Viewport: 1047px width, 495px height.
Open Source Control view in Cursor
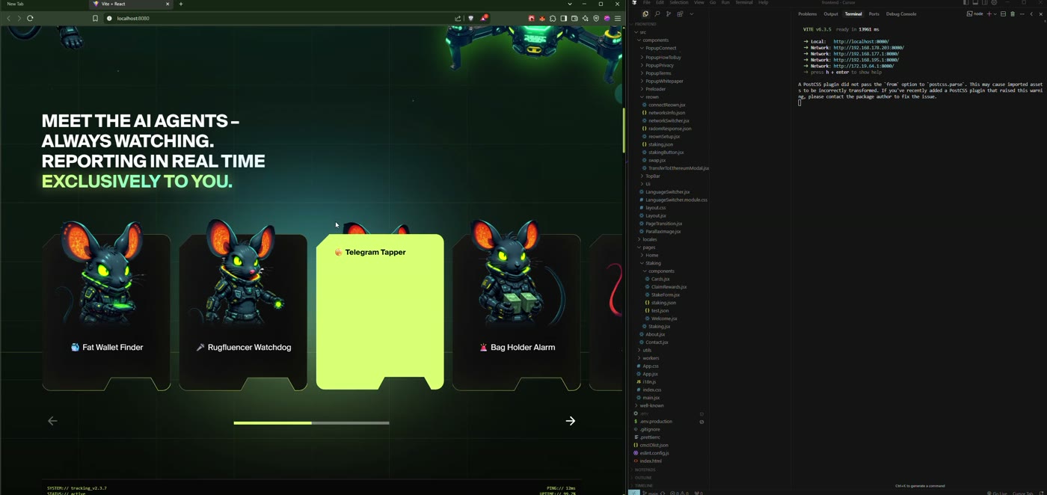click(x=669, y=13)
